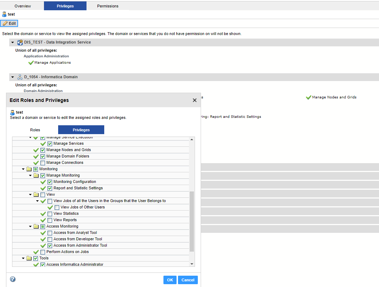Collapse the Access Monitoring tree node
379x287 pixels.
(30, 226)
